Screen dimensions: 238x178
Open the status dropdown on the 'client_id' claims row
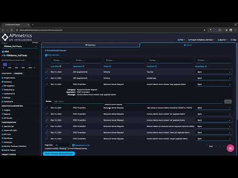(214, 133)
